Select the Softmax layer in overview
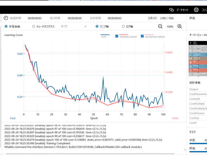207x155 pixels. coord(198,70)
